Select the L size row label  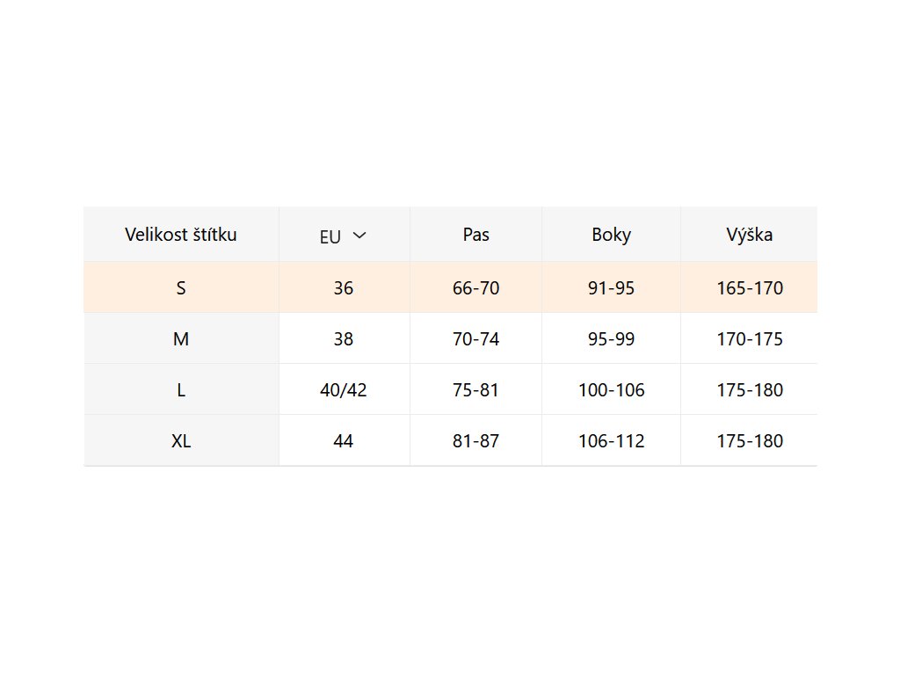181,389
